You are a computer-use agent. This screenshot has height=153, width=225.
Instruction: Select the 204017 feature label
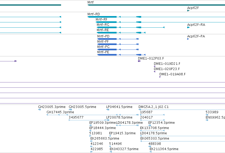coord(146,117)
